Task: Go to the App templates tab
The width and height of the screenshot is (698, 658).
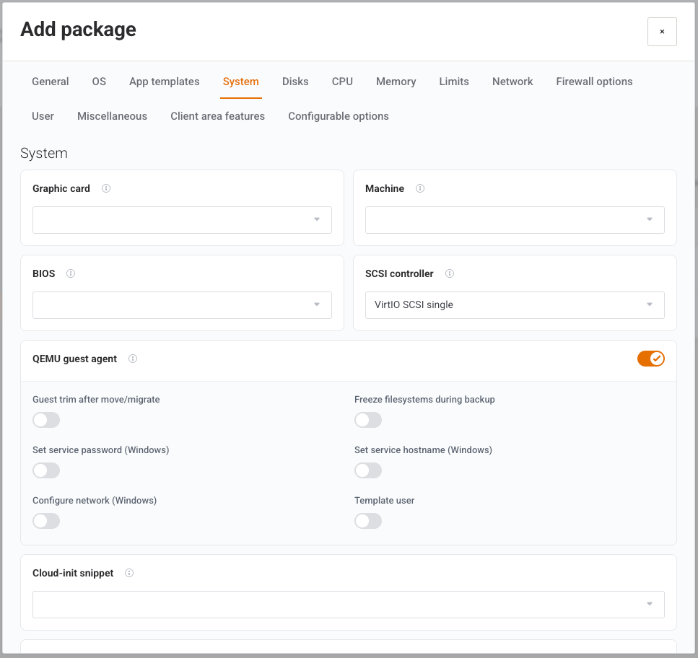Action: click(165, 82)
